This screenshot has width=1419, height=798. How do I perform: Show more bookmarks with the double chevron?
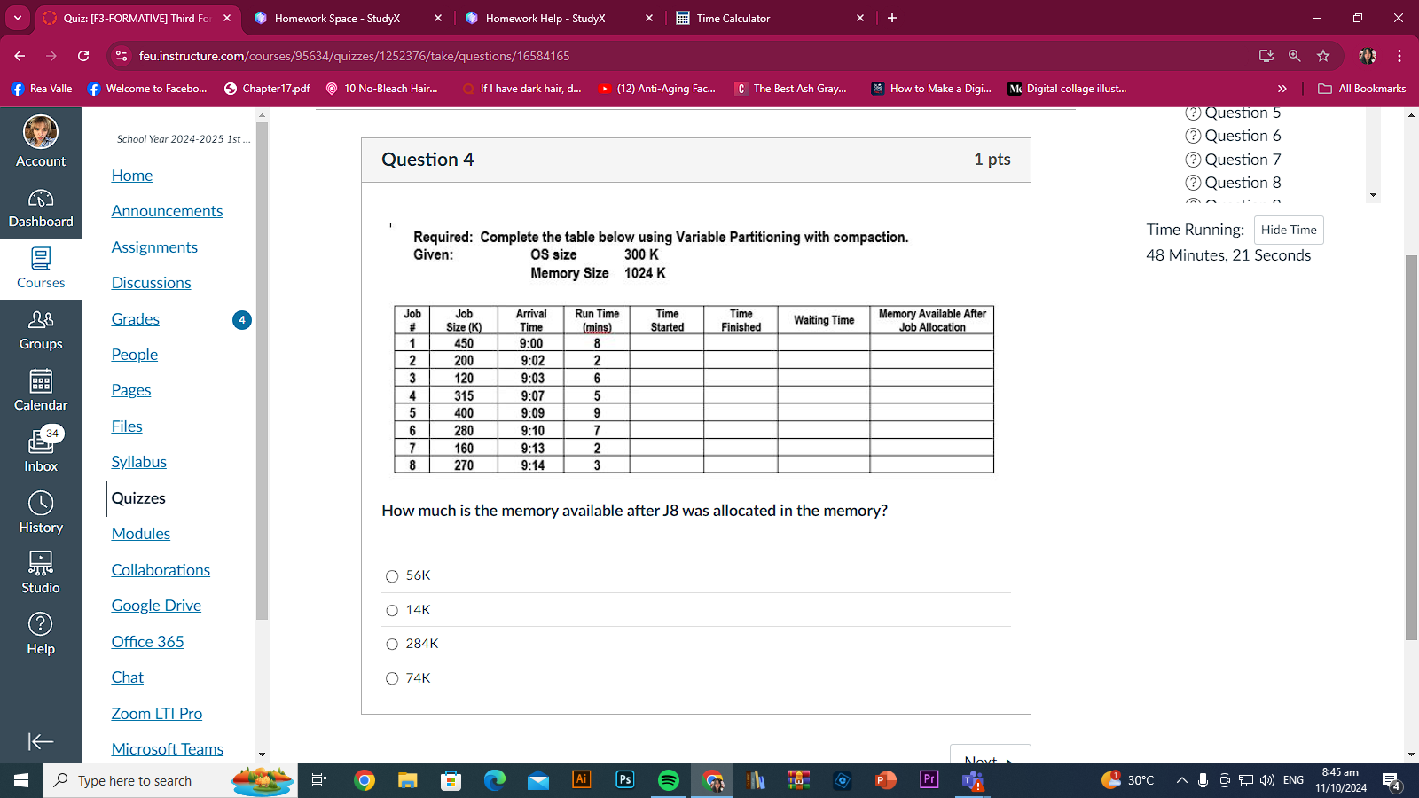1282,89
